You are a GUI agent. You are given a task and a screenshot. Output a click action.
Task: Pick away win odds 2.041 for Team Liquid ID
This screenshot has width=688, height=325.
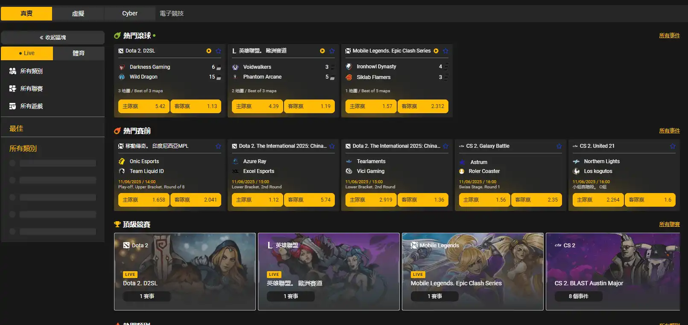tap(196, 200)
